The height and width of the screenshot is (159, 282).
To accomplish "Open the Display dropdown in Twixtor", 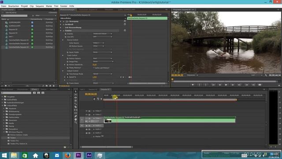I will tap(102, 34).
